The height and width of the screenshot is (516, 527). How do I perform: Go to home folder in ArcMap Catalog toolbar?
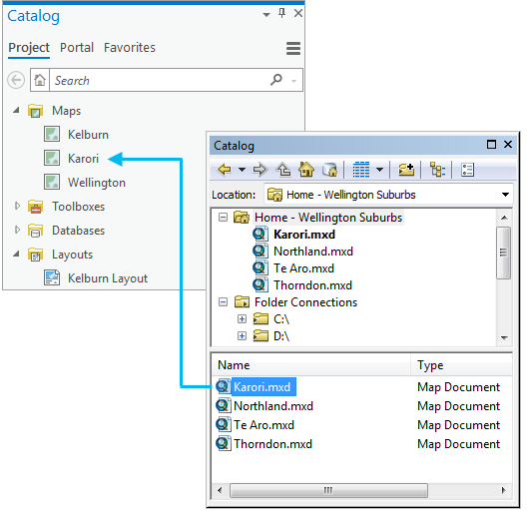point(306,169)
